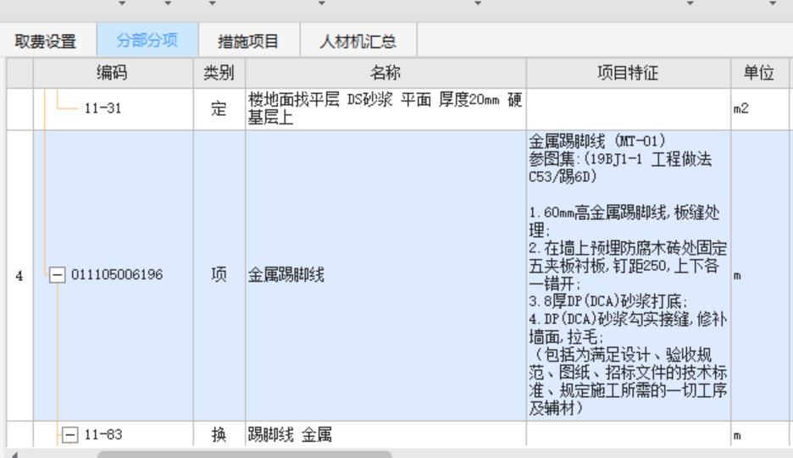This screenshot has height=458, width=793.
Task: Click the horizontal scrollbar thumb
Action: coord(245,454)
